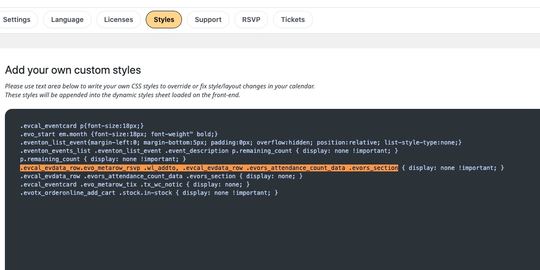
Task: Click the '.evotx_orderonline_add_cart .stock.in-stock' line
Action: [149, 192]
